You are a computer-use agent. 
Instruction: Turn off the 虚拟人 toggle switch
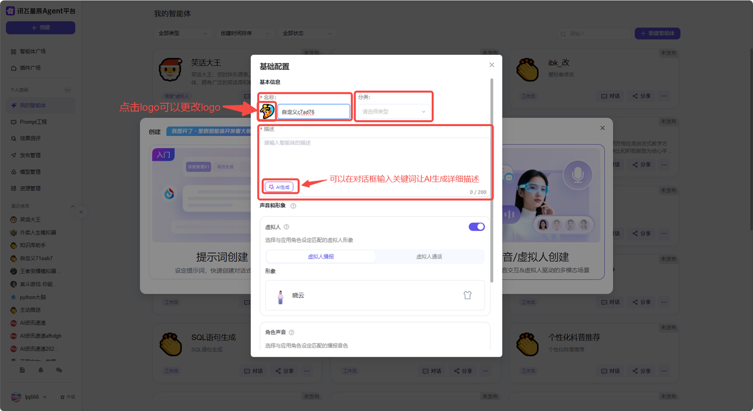477,227
